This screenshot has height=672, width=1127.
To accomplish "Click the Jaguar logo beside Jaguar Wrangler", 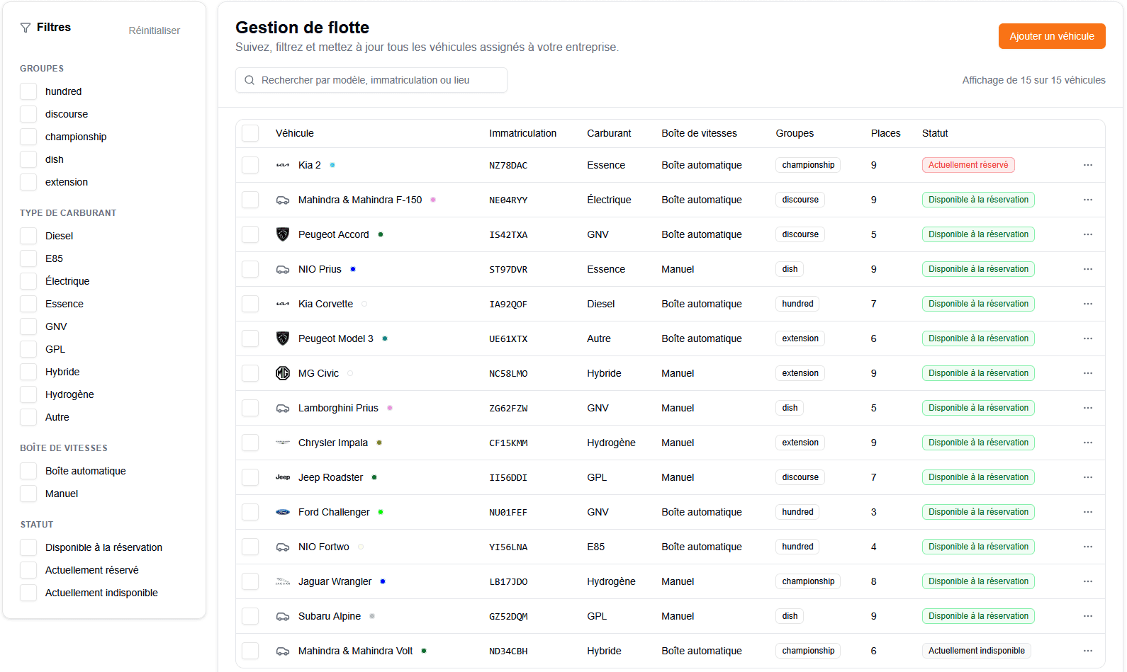I will (283, 581).
